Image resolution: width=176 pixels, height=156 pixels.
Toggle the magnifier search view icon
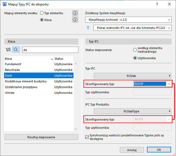pos(16,50)
